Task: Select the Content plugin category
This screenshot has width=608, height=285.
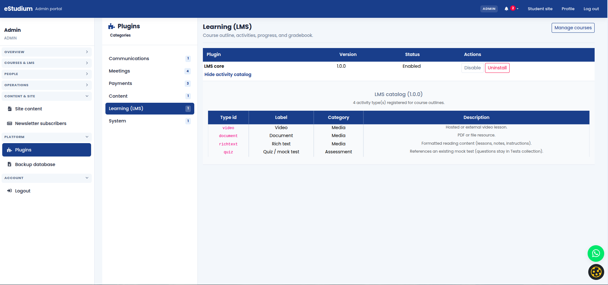Action: click(x=150, y=96)
